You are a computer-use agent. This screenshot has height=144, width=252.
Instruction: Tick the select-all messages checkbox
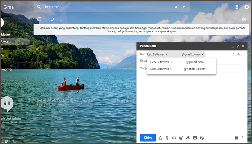(40, 19)
